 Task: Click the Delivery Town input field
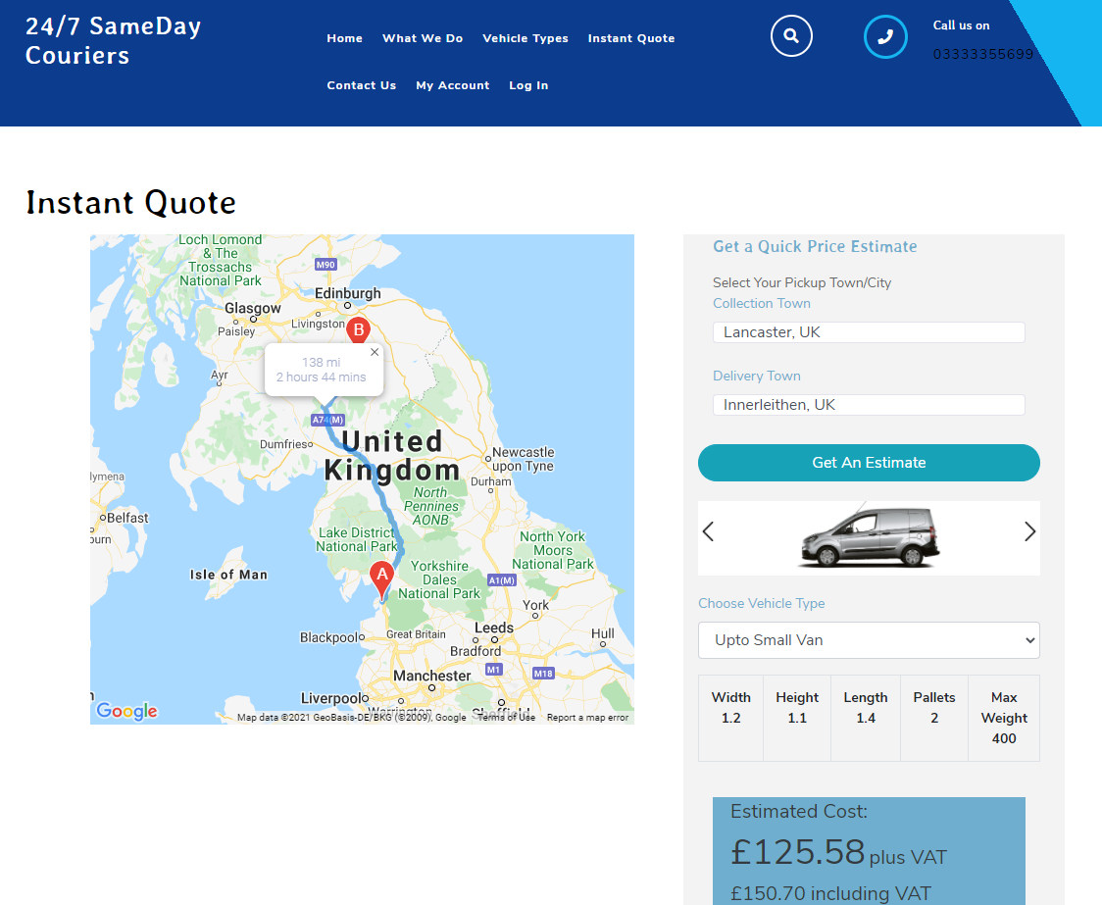[x=869, y=405]
